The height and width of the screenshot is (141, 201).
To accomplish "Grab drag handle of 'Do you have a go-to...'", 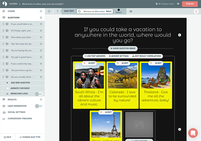I will pos(3,70).
